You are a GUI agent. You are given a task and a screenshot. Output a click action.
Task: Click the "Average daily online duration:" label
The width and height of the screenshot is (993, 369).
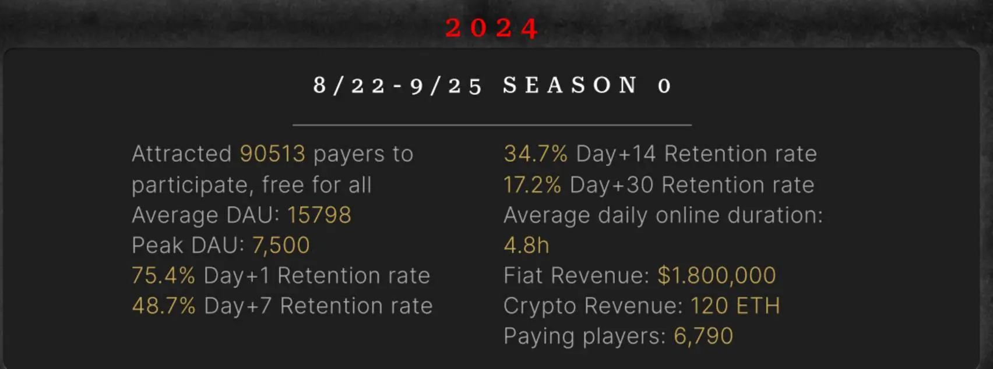(x=663, y=215)
